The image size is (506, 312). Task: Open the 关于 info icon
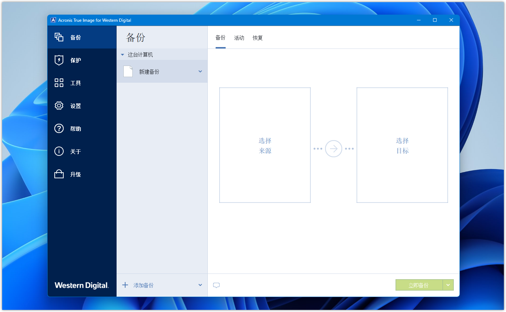[x=59, y=151]
